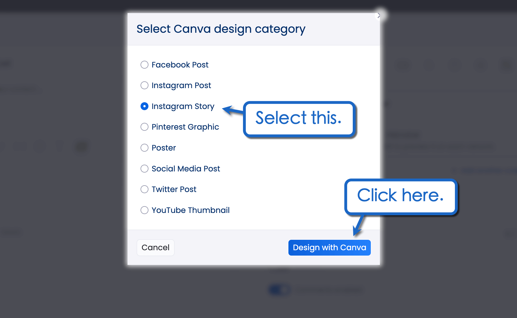Viewport: 517px width, 318px height.
Task: Click the Design with Canva button
Action: 329,247
